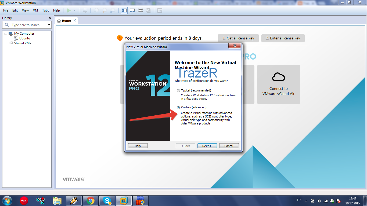This screenshot has height=206, width=367.
Task: Close the New Virtual Machine Wizard dialog
Action: point(234,46)
